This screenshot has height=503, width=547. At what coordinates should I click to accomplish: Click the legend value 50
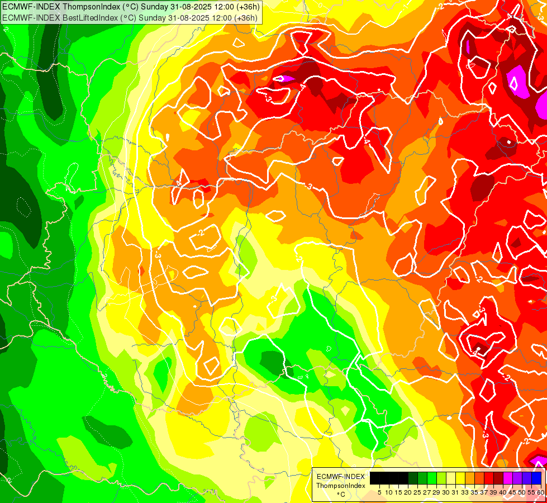(522, 492)
